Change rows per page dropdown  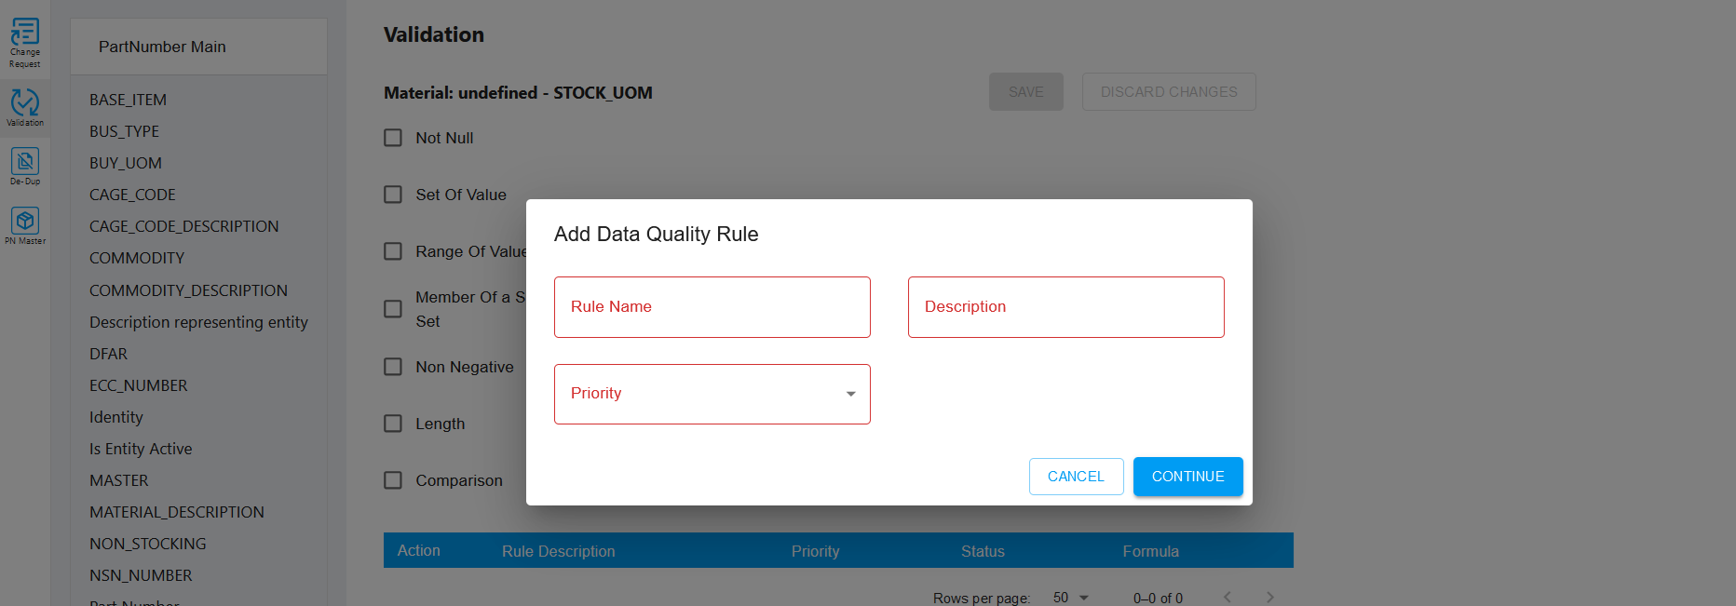1071,598
